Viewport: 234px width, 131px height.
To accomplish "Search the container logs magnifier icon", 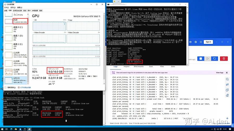I will pos(227,79).
